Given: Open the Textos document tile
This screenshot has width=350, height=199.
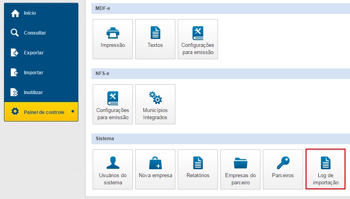Looking at the screenshot, I should pos(155,39).
